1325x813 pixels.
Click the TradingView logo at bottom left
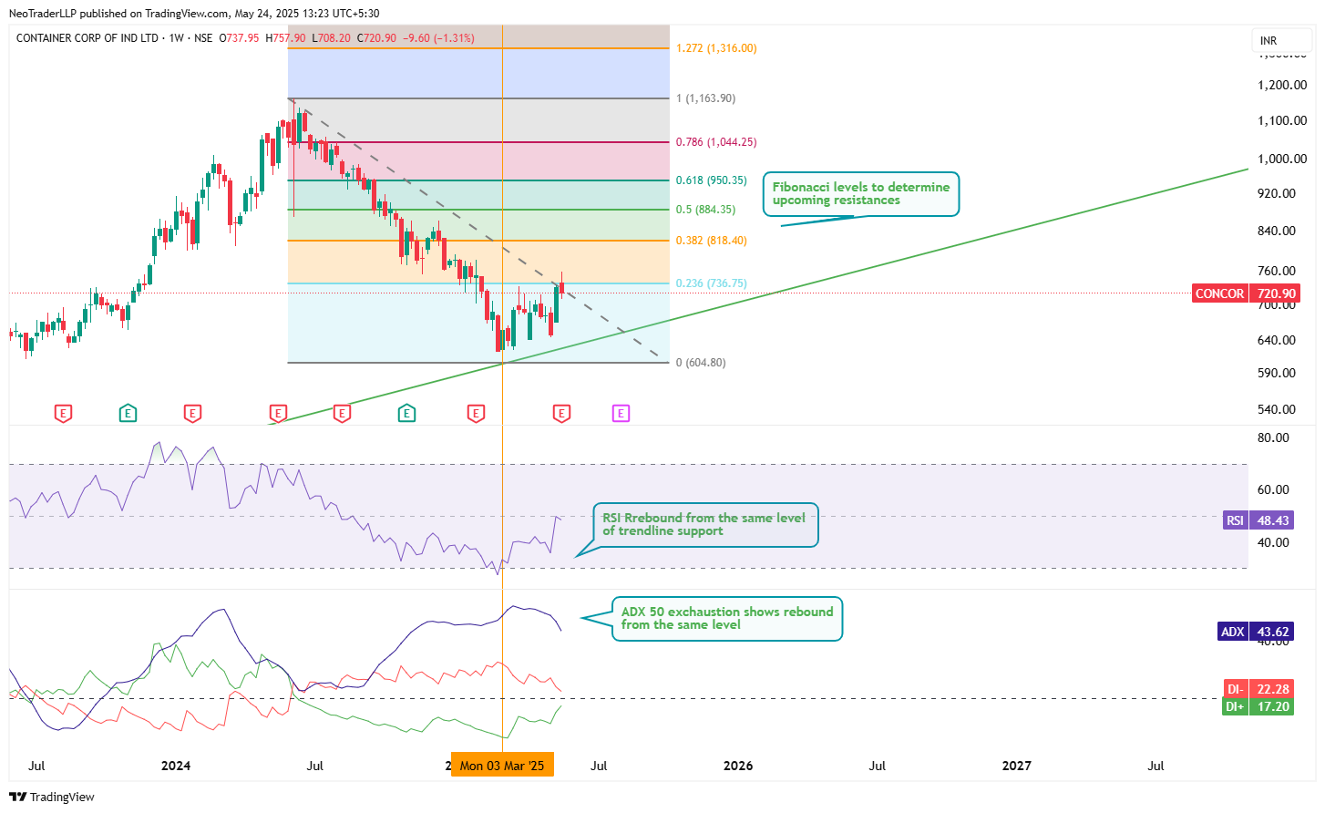[52, 797]
